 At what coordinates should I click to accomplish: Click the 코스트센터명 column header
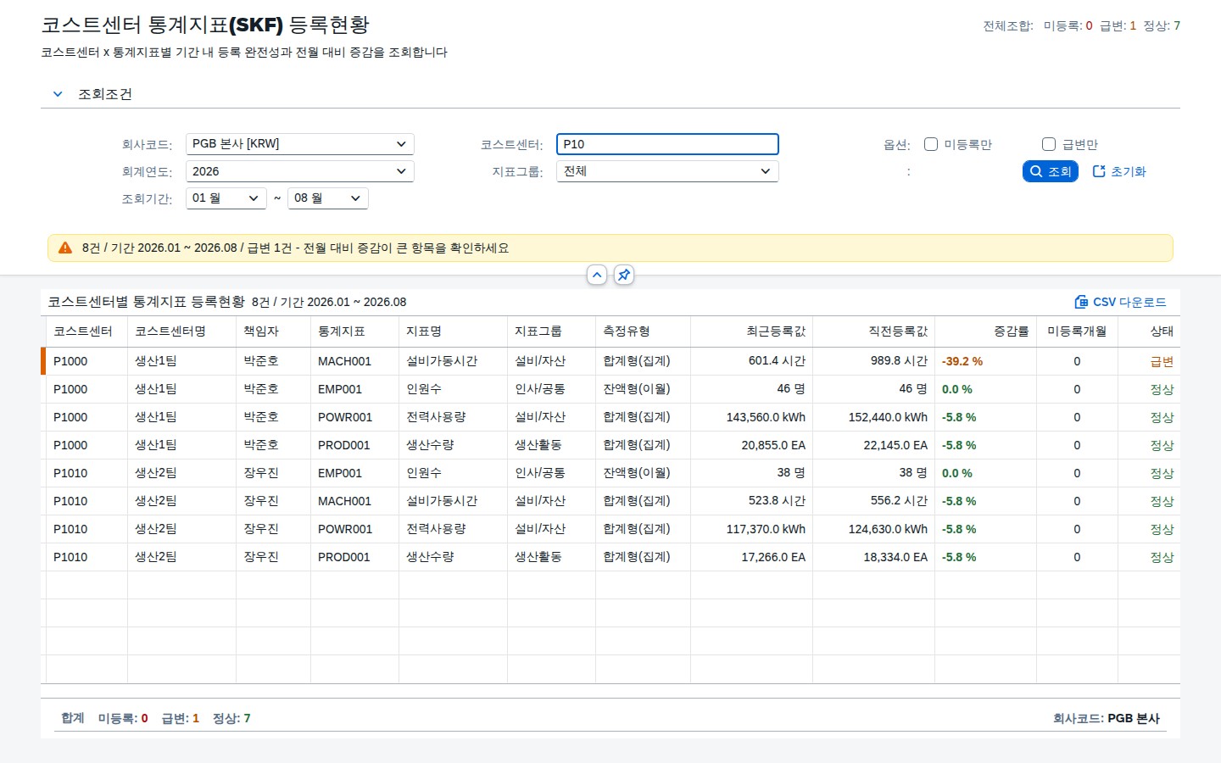pos(181,331)
